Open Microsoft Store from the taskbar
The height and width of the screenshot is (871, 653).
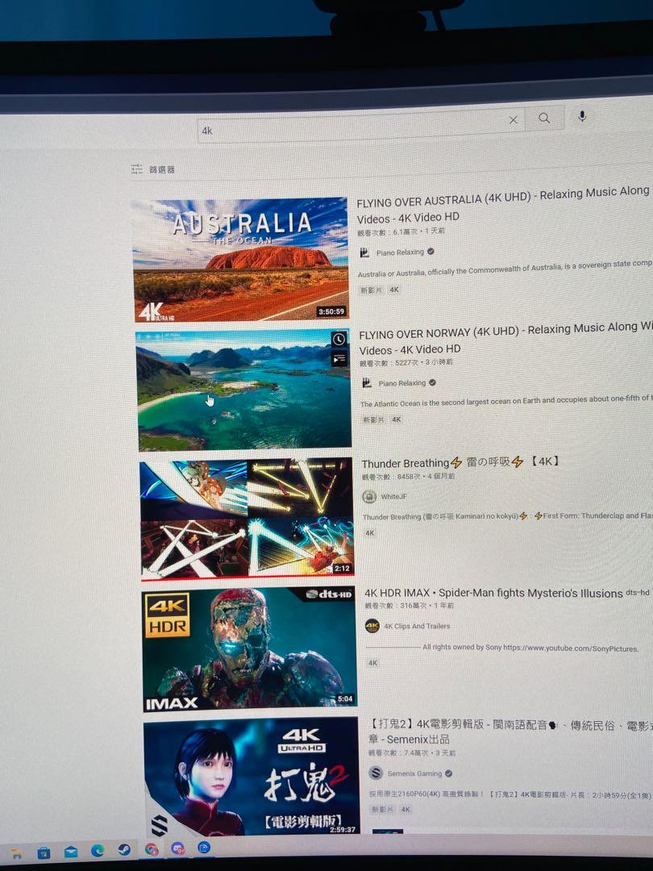pos(44,852)
